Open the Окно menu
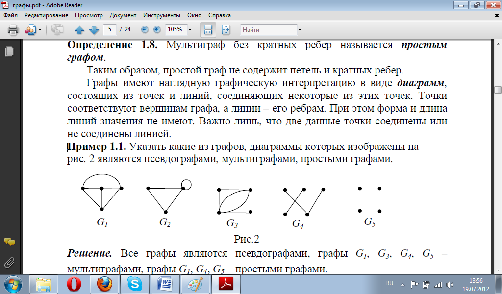 [194, 15]
